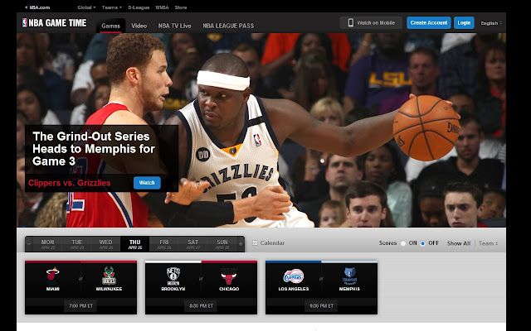Viewport: 531px width, 331px height.
Task: Open the English language dropdown
Action: pos(491,23)
